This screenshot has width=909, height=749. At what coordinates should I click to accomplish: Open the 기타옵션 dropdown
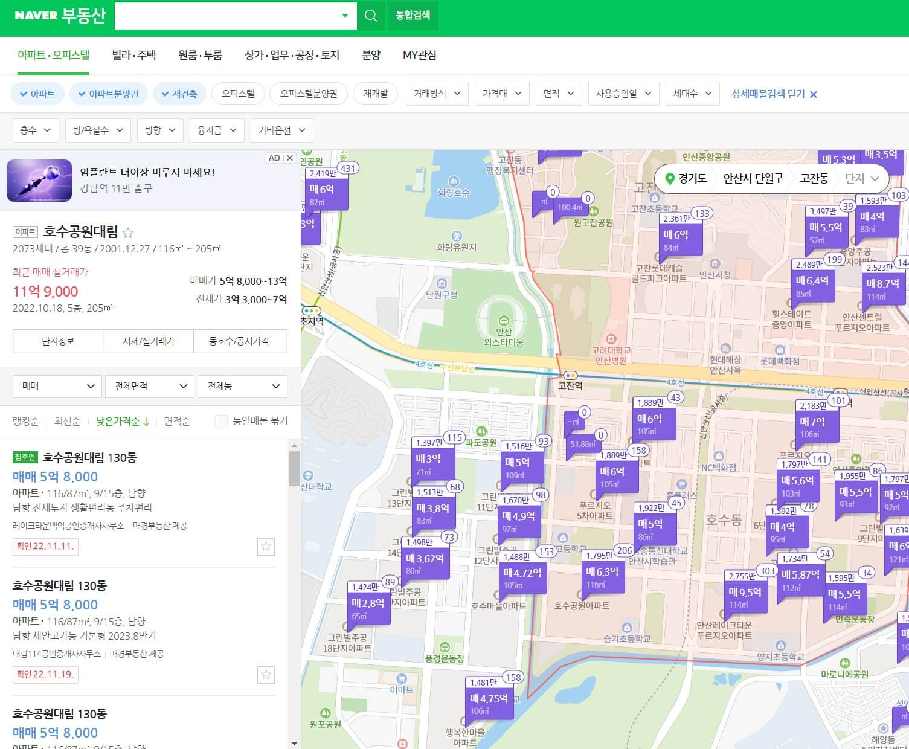281,130
